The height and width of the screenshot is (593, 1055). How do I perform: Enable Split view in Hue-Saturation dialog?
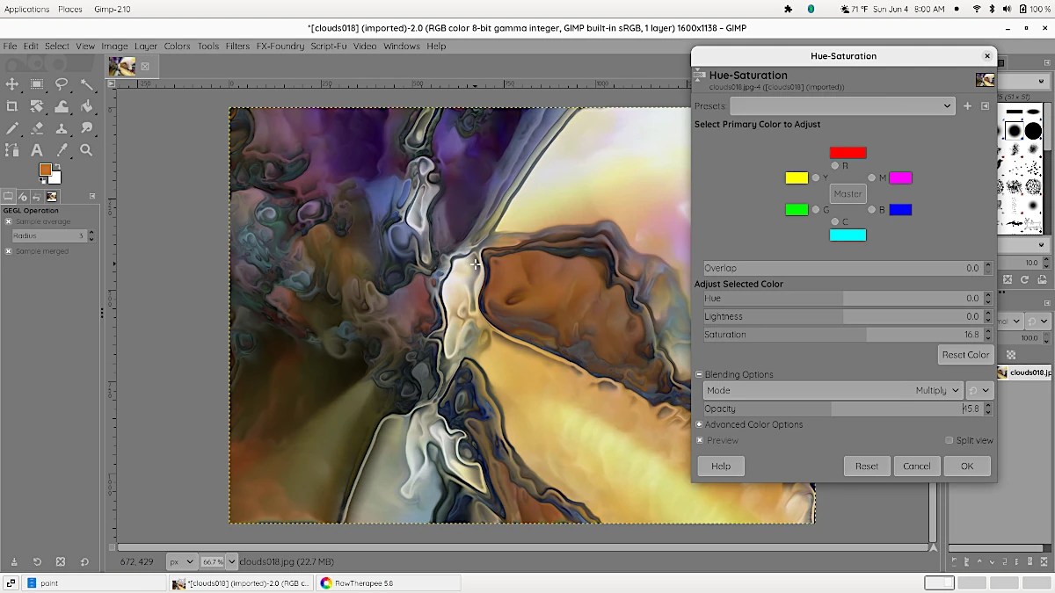[x=949, y=440]
